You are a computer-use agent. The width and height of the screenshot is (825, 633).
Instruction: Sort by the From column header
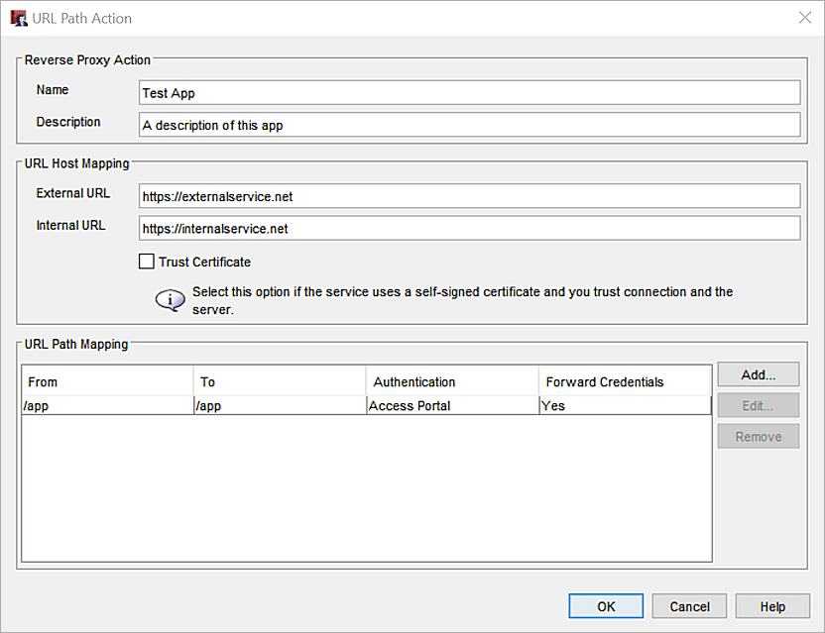107,381
